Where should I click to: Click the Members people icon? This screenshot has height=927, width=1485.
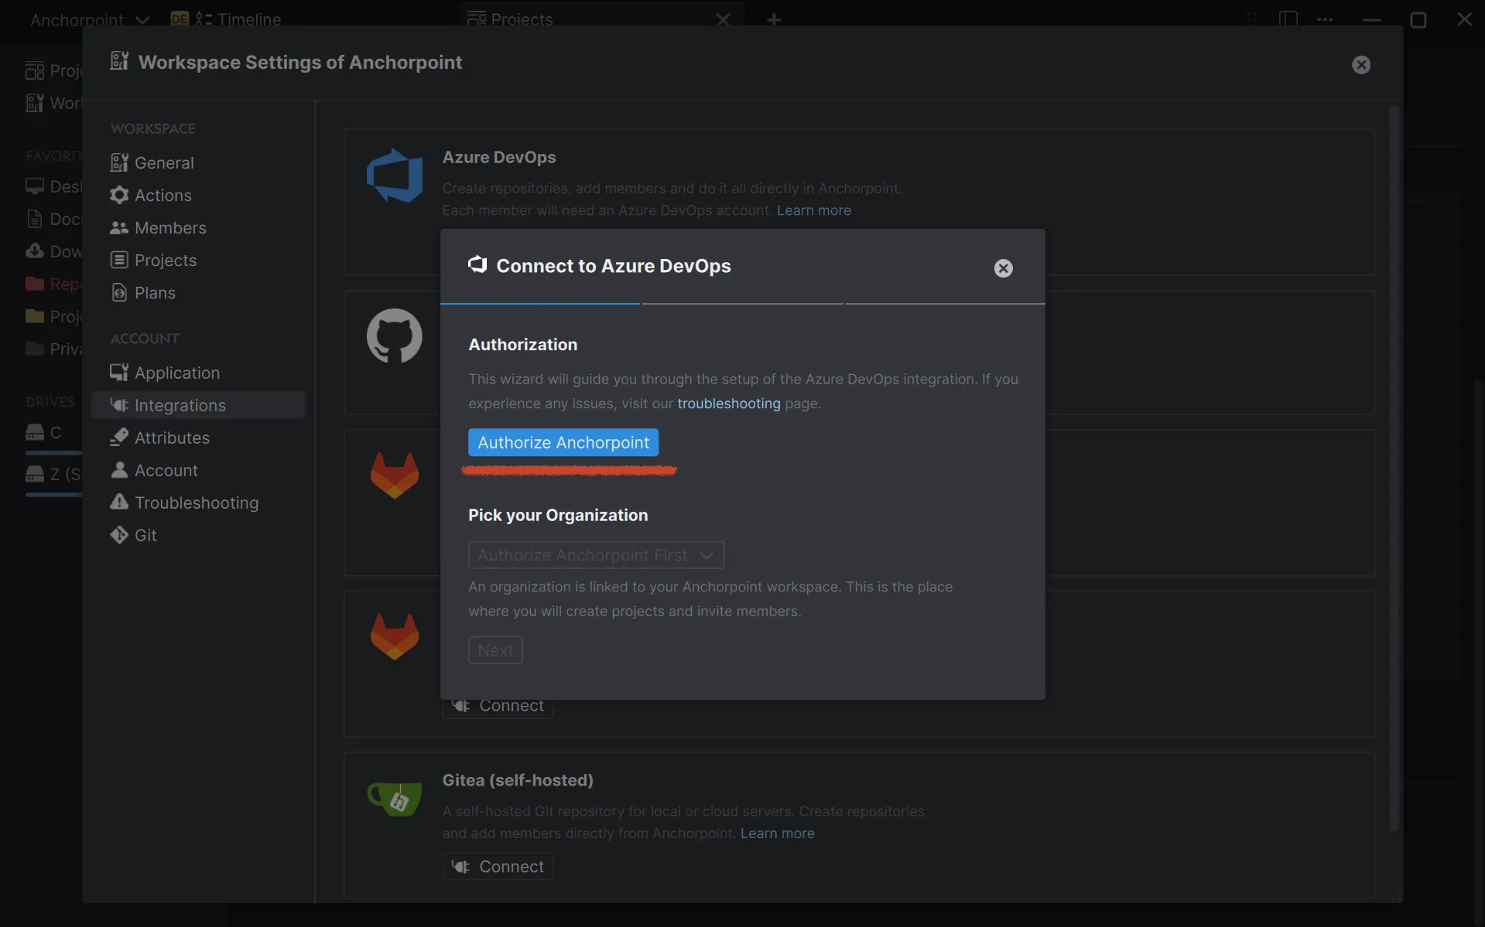(x=119, y=227)
